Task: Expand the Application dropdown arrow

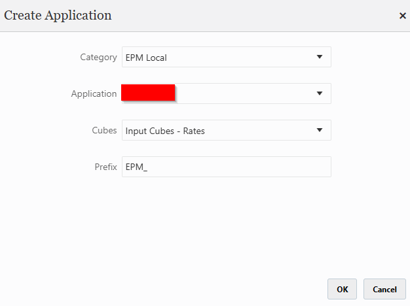Action: tap(319, 93)
